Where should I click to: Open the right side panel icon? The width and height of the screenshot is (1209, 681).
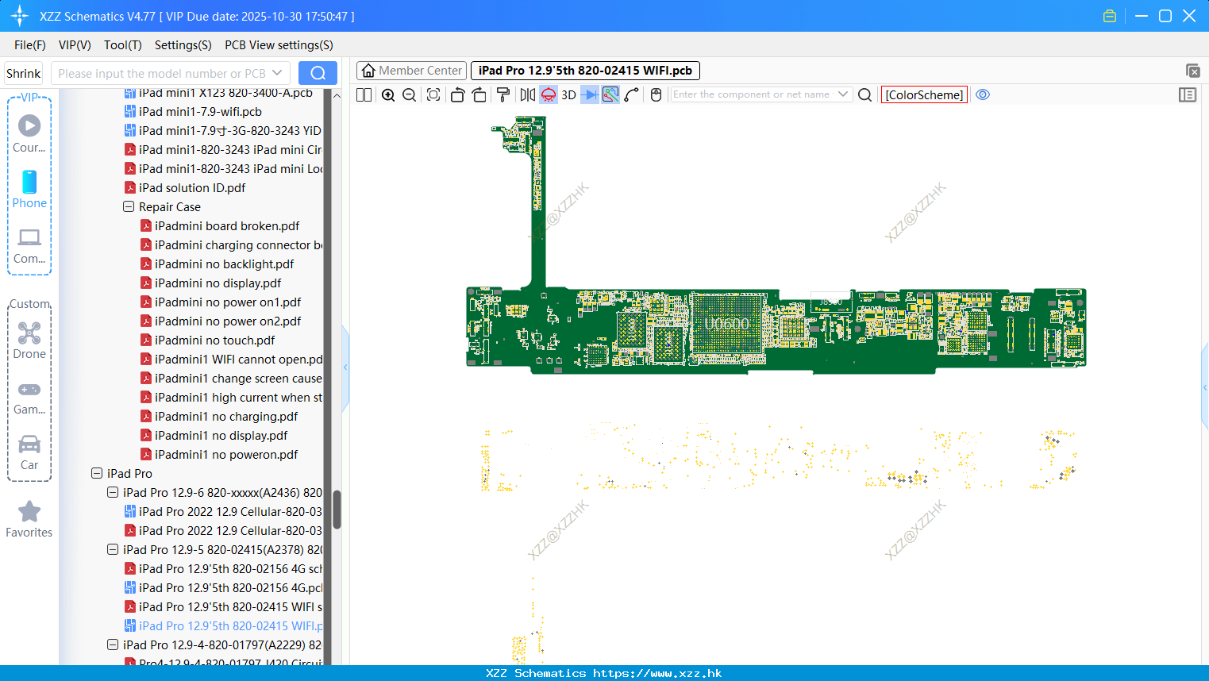coord(1188,95)
